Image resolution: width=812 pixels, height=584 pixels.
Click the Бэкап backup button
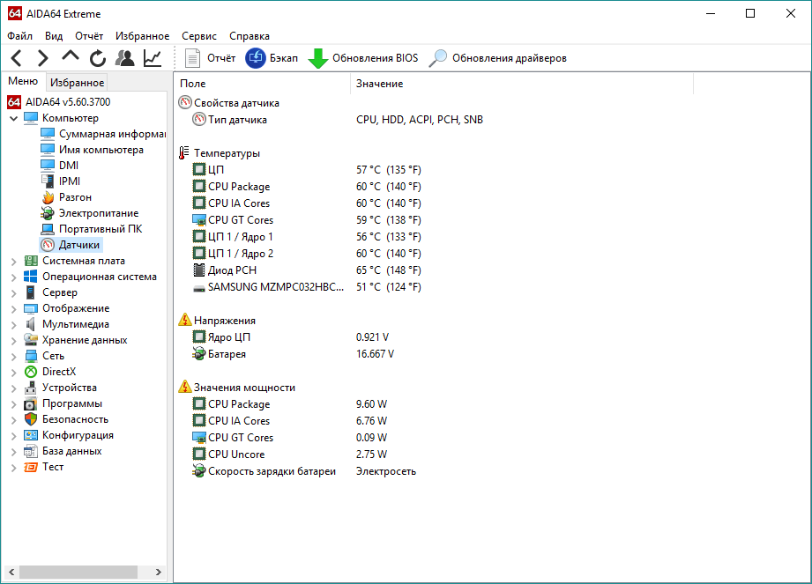[x=272, y=58]
